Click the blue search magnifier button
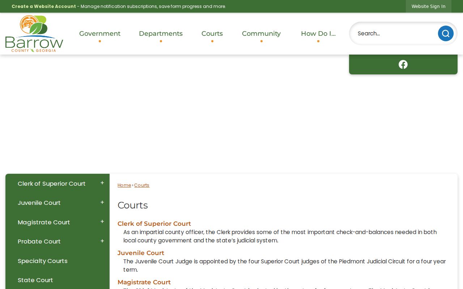This screenshot has height=289, width=463. (x=446, y=34)
